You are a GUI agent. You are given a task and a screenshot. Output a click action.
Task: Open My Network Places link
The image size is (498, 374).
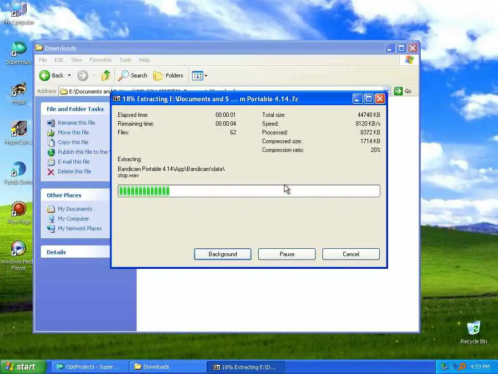tap(80, 228)
